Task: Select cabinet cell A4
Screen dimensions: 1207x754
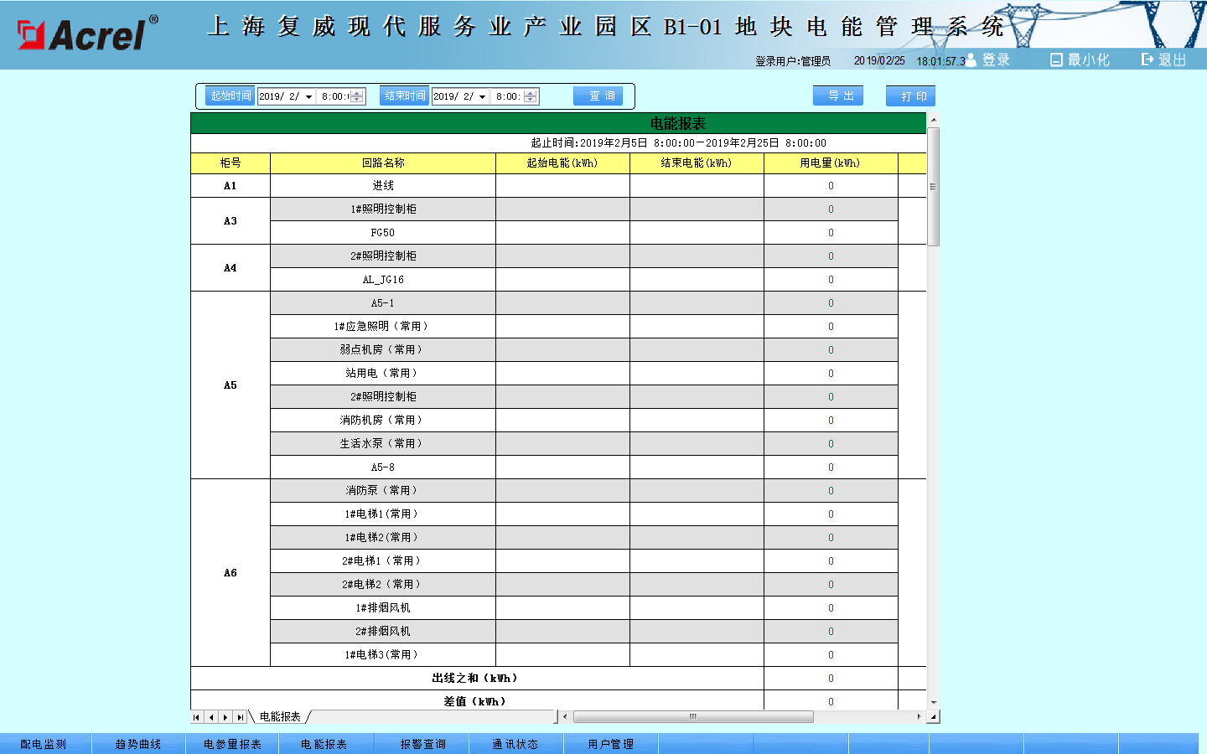Action: (231, 268)
